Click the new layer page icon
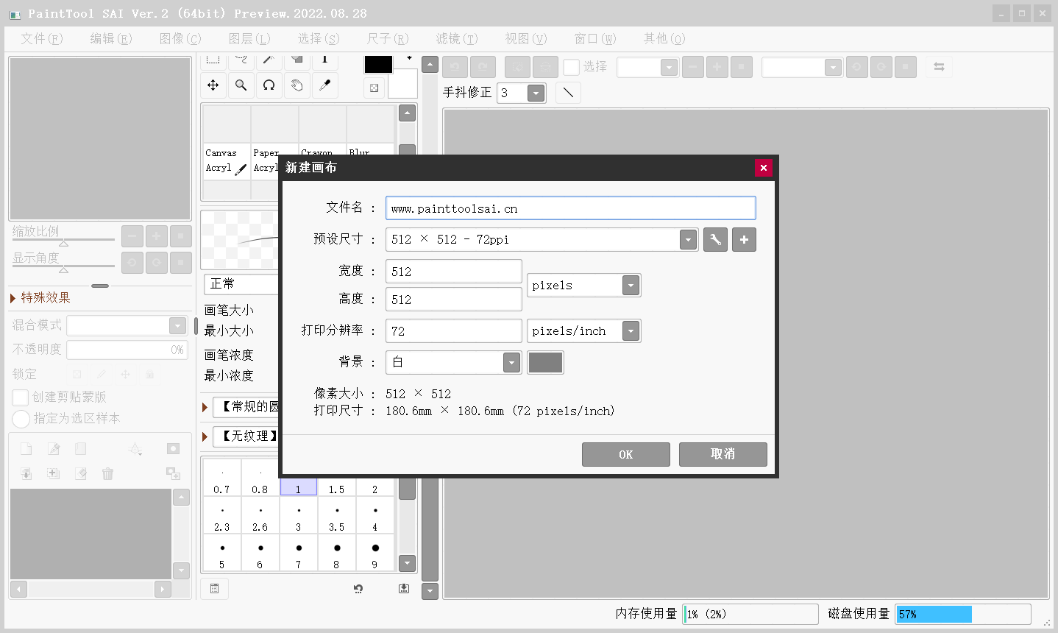 click(26, 449)
